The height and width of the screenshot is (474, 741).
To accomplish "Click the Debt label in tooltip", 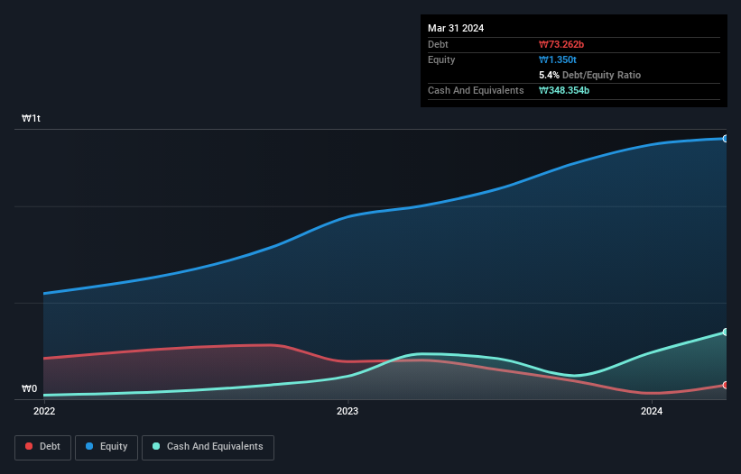I will click(x=438, y=44).
